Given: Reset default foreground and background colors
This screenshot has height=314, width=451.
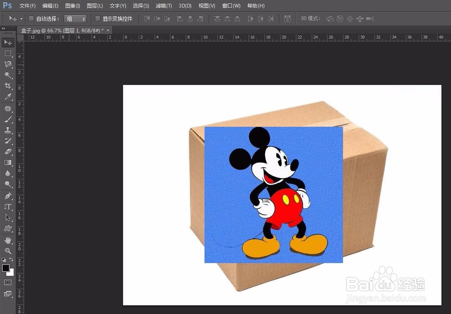Looking at the screenshot, I should point(4,260).
